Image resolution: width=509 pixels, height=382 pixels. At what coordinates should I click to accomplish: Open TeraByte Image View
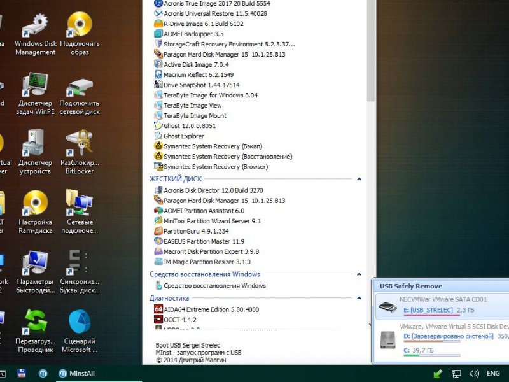coord(188,105)
